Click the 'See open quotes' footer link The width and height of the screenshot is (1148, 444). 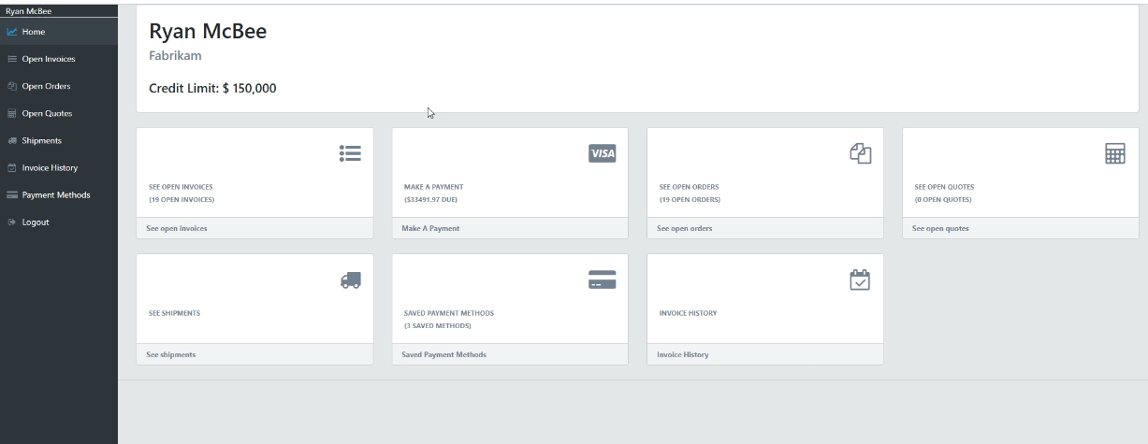[x=940, y=228]
